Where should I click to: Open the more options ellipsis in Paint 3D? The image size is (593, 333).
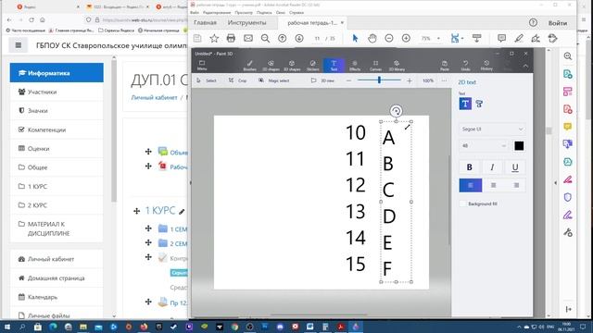pos(445,80)
